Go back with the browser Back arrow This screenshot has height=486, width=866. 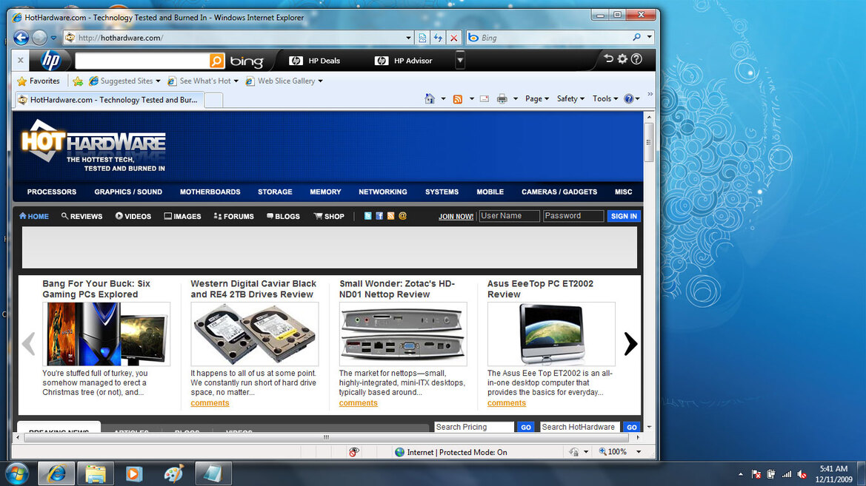tap(21, 38)
